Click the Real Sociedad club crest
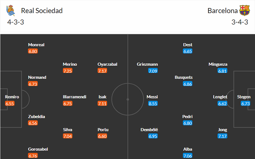 tap(11, 11)
